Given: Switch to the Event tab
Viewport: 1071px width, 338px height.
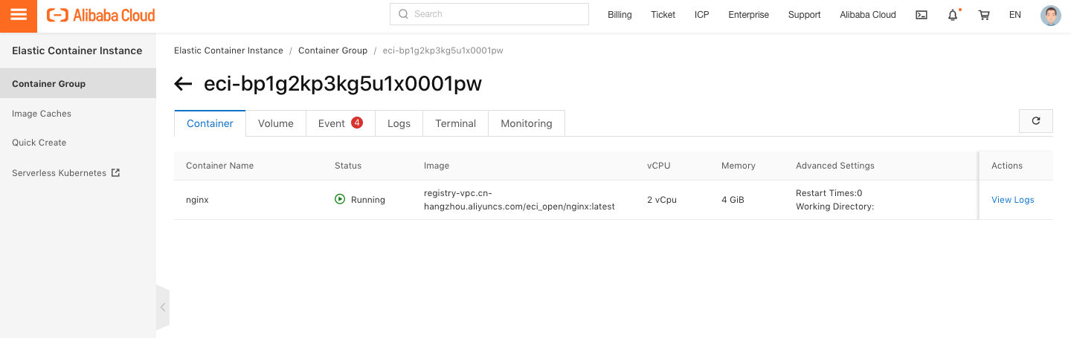Looking at the screenshot, I should pyautogui.click(x=341, y=123).
